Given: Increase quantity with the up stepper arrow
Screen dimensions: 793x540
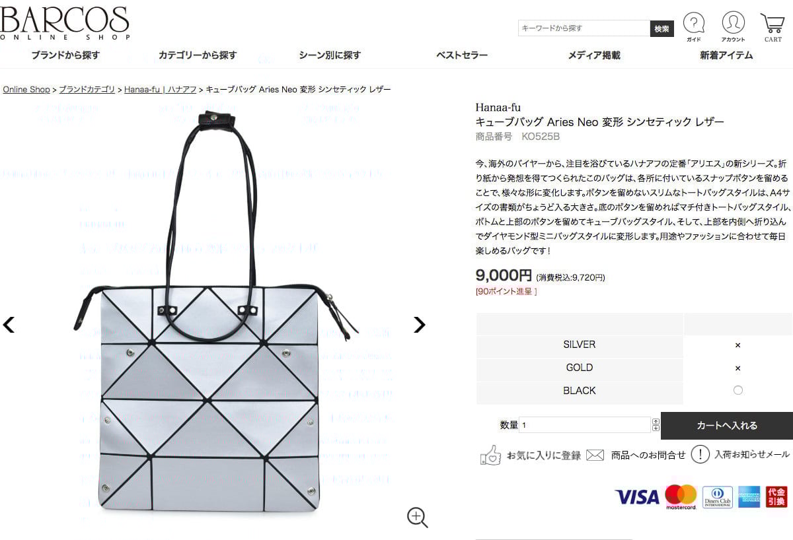Looking at the screenshot, I should pyautogui.click(x=656, y=421).
